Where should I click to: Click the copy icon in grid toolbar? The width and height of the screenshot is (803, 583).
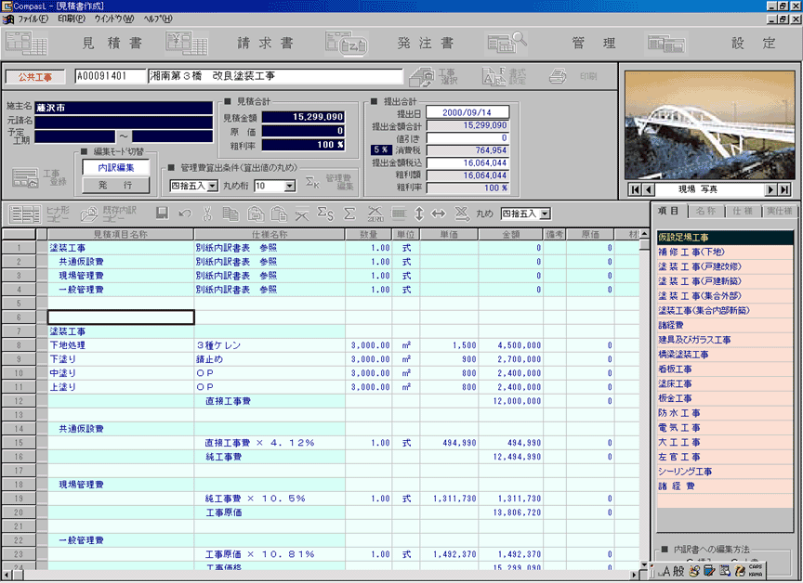click(230, 214)
